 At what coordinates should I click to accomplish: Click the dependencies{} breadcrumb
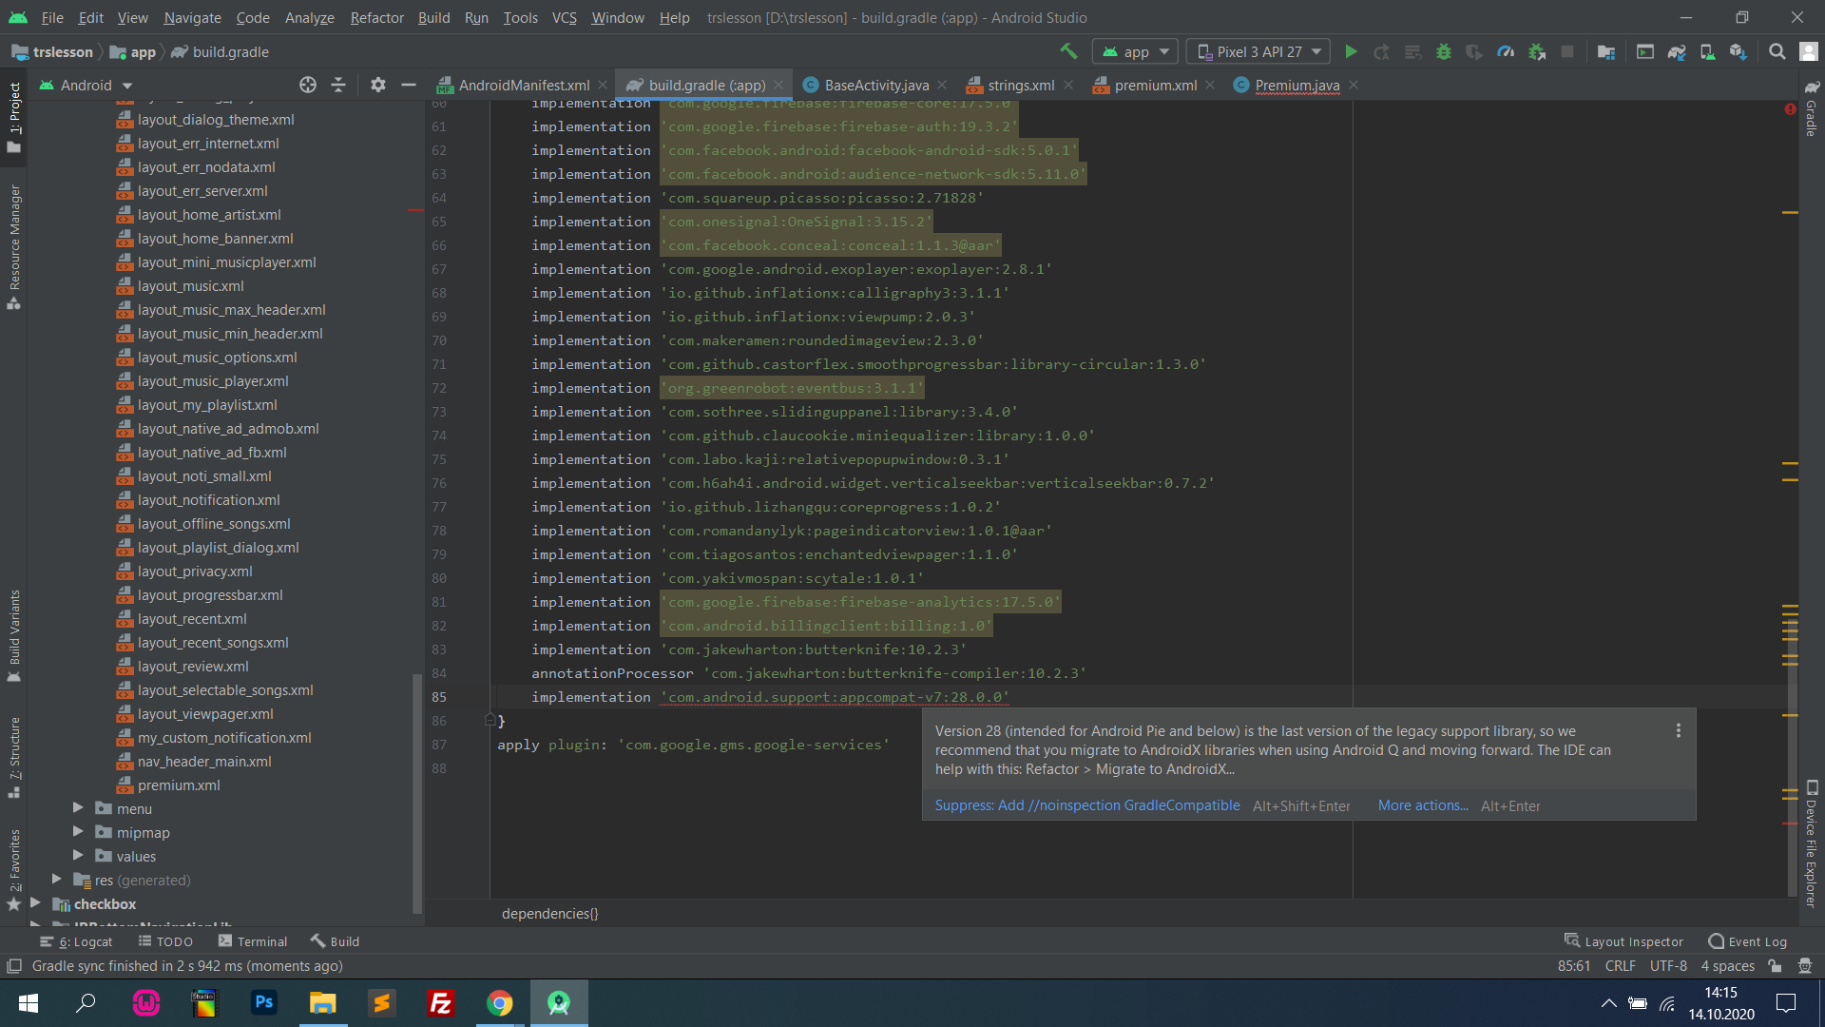pyautogui.click(x=549, y=914)
